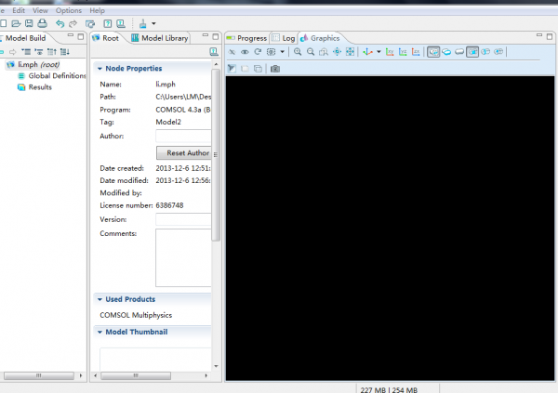Toggle the blue ellipse rendering icon
Image resolution: width=558 pixels, height=393 pixels.
pos(446,52)
